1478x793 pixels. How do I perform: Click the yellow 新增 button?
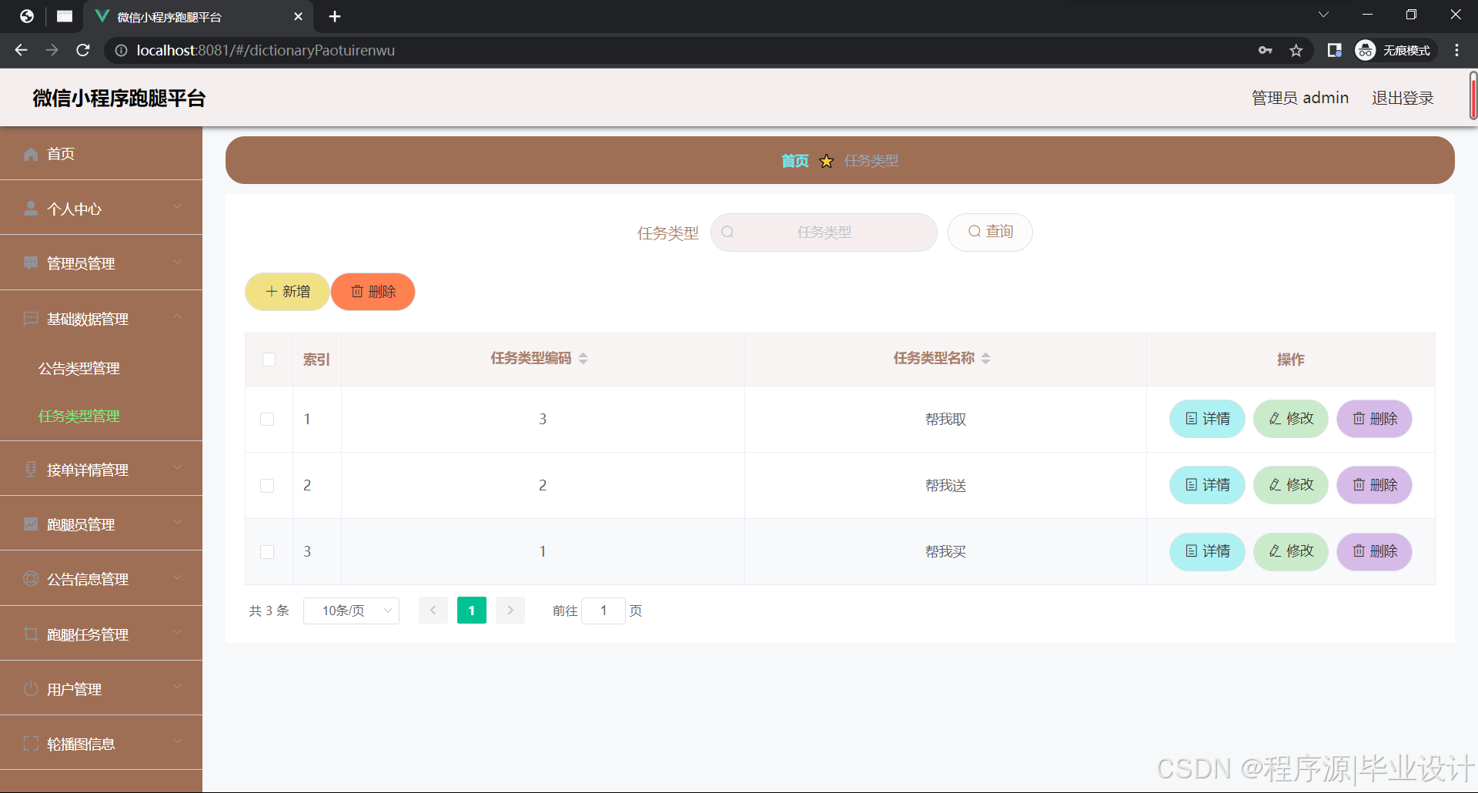287,292
